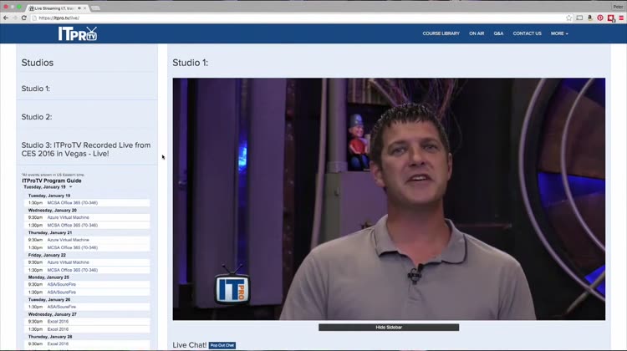Open the Peter profile button

pos(618,7)
